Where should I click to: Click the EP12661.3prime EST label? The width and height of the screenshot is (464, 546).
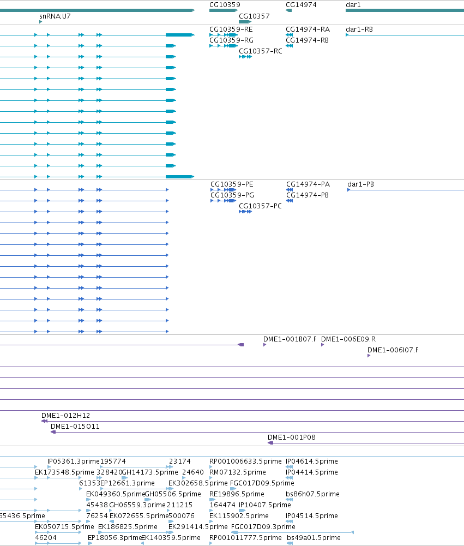[x=128, y=483]
